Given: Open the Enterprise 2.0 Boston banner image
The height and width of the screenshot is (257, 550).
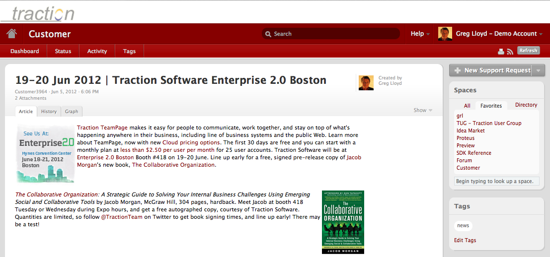Looking at the screenshot, I should point(45,153).
